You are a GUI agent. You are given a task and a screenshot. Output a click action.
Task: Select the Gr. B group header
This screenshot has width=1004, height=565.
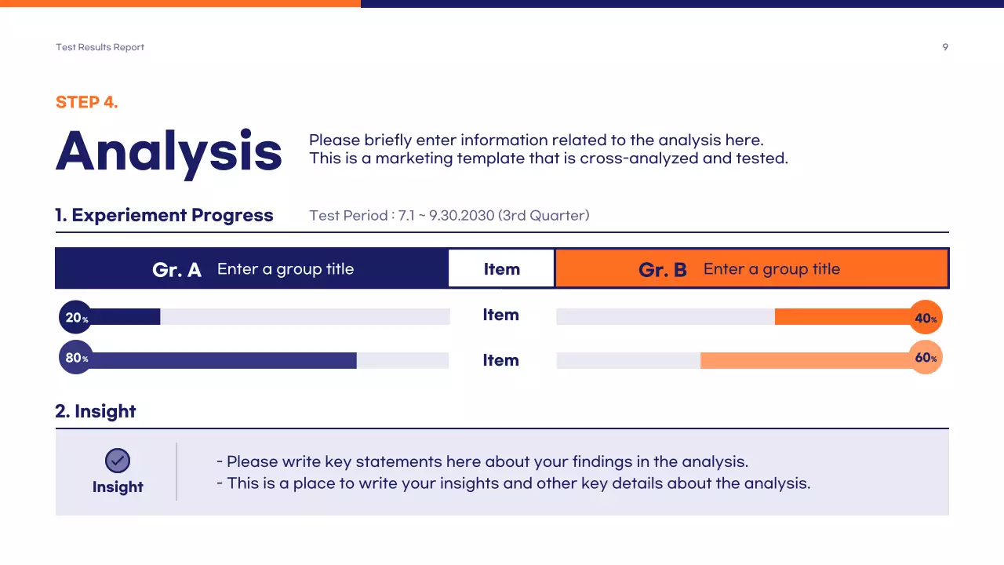coord(751,269)
